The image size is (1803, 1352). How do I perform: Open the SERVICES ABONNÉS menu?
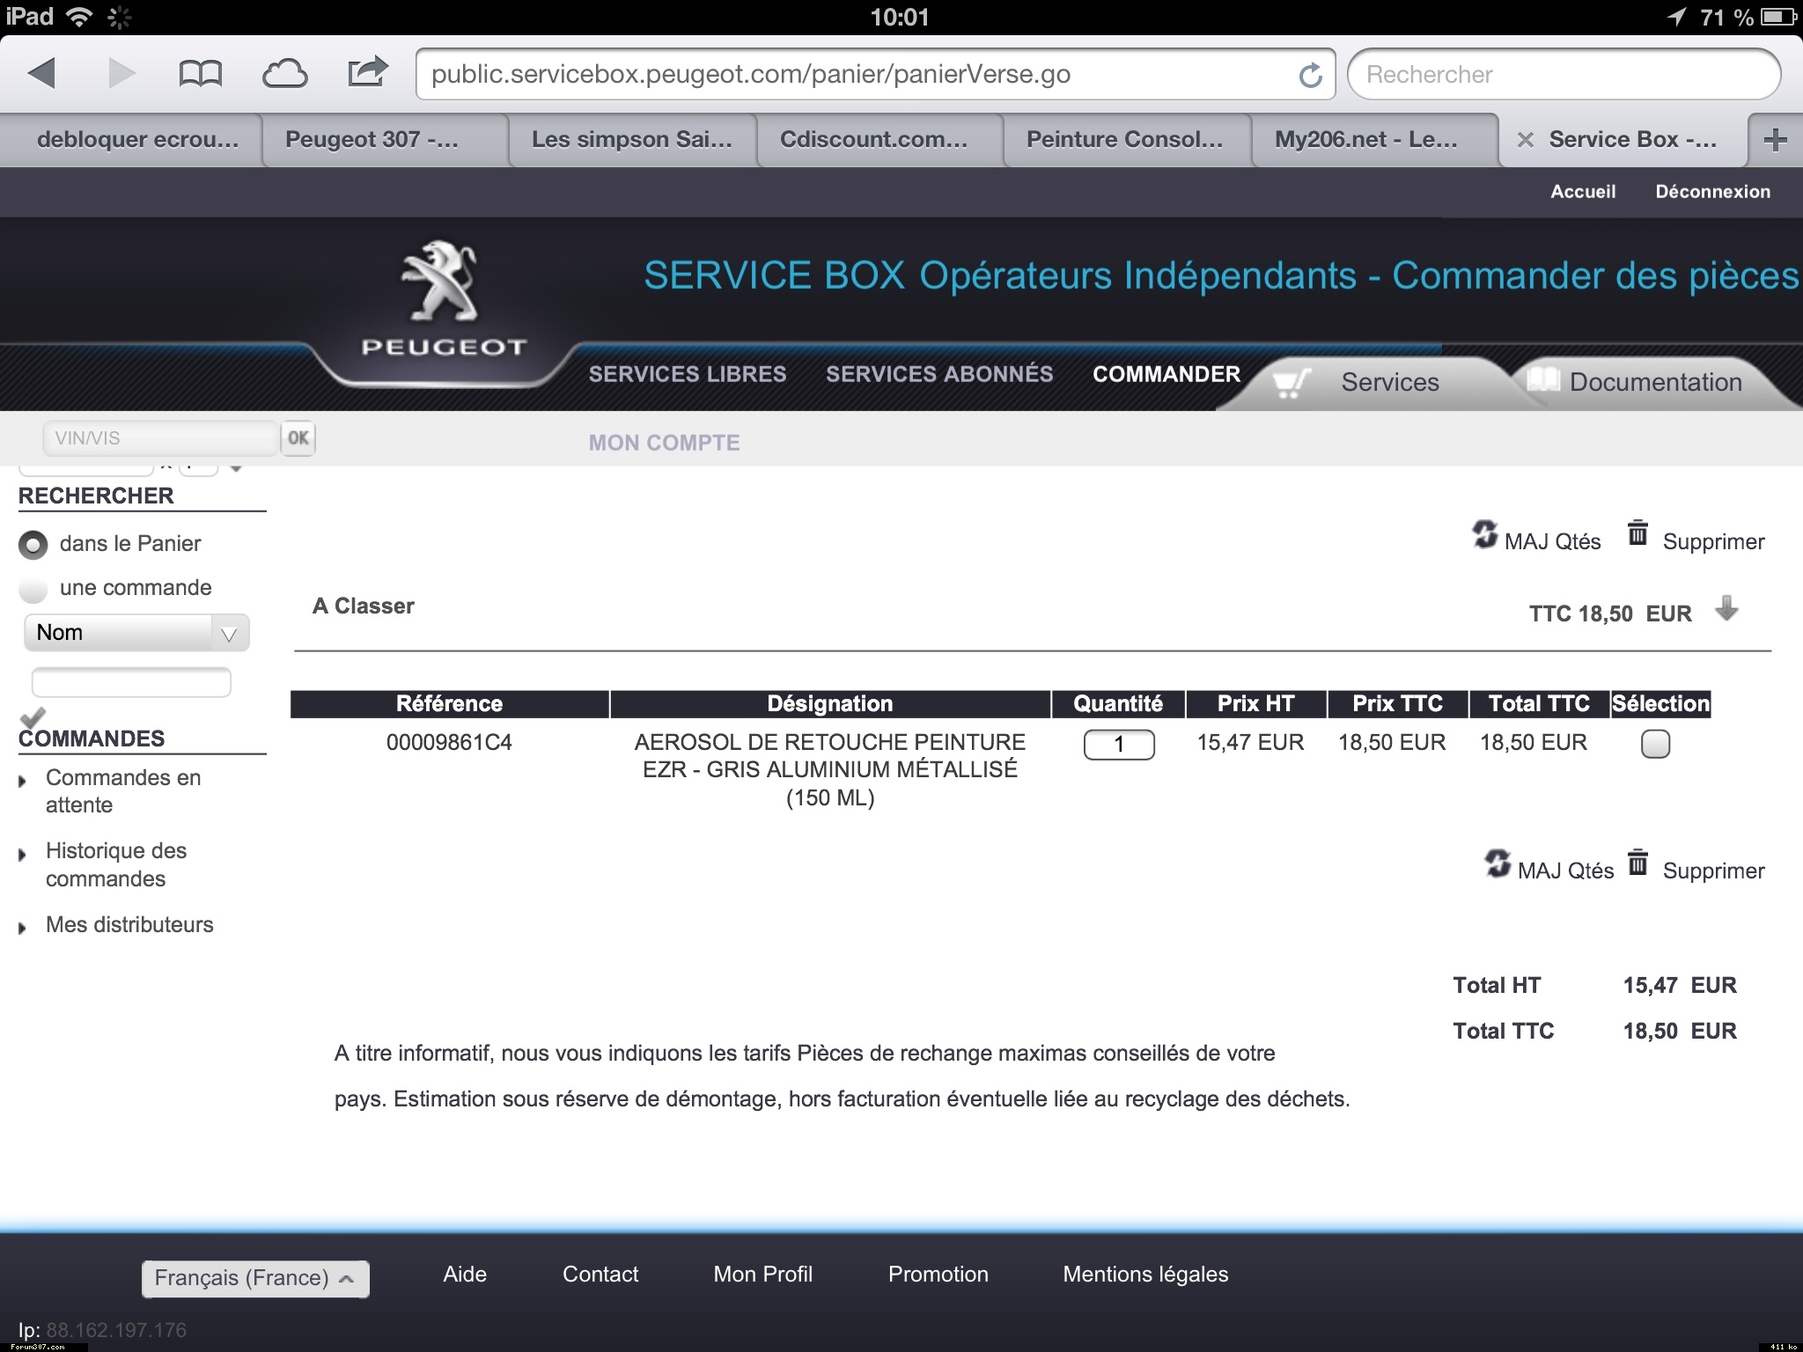(938, 374)
